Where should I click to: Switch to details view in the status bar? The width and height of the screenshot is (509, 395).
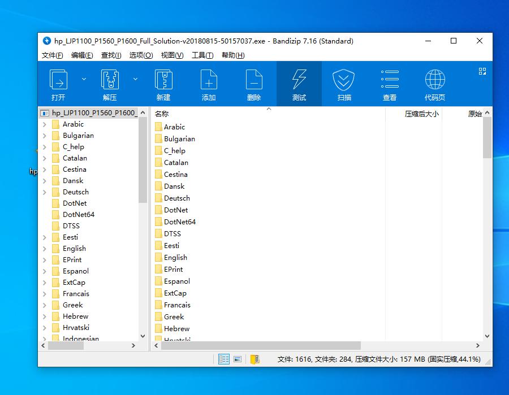coord(224,359)
